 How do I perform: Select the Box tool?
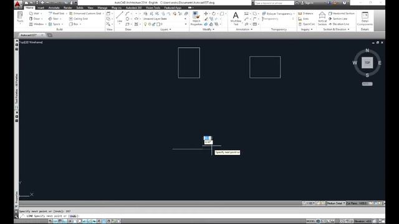pyautogui.click(x=74, y=24)
